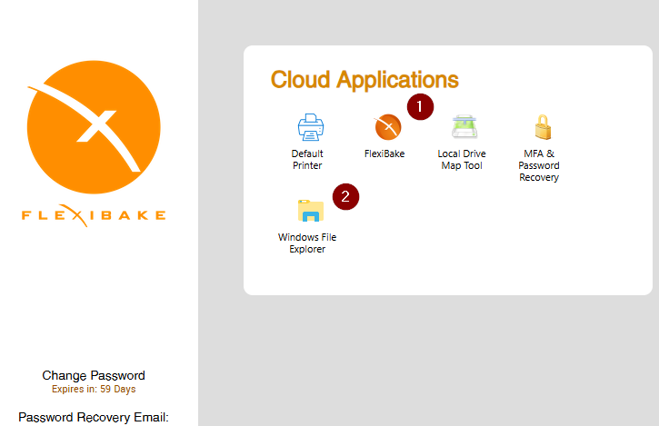659x426 pixels.
Task: Open the Windows File Explorer folder icon
Action: coord(311,211)
